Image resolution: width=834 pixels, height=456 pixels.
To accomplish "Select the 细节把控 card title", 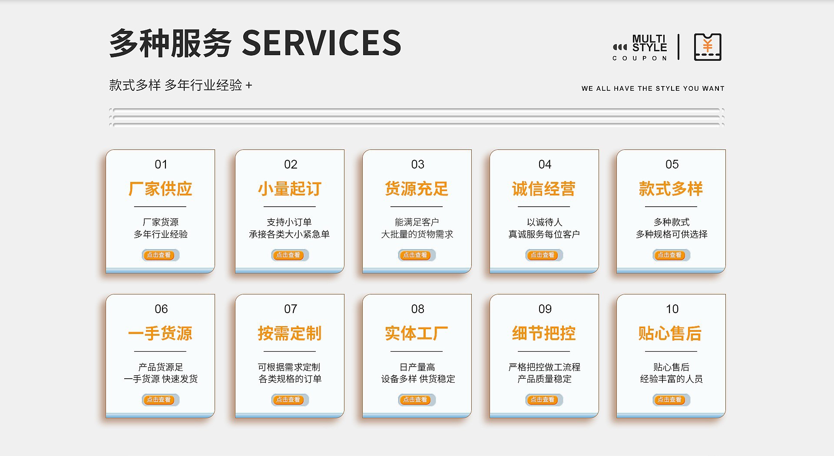I will pos(544,334).
